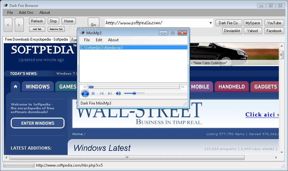Open the Add Ons menu
This screenshot has height=171, width=288.
[26, 12]
